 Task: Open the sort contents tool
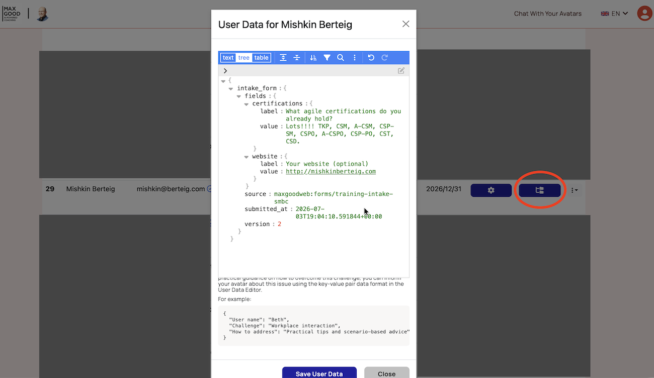313,58
